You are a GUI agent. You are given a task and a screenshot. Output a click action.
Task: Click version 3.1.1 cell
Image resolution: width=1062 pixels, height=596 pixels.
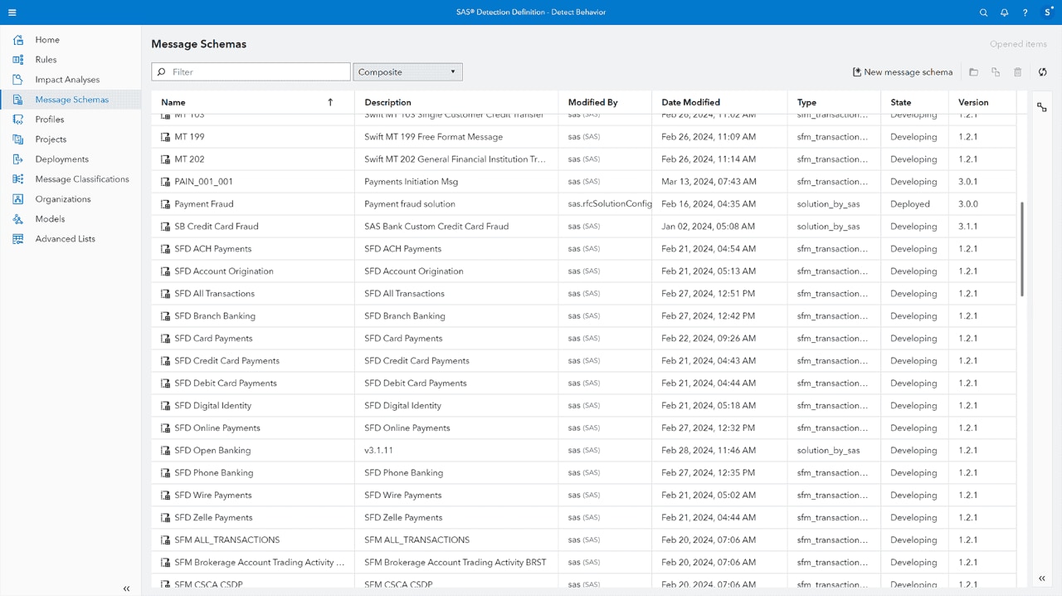click(x=967, y=227)
